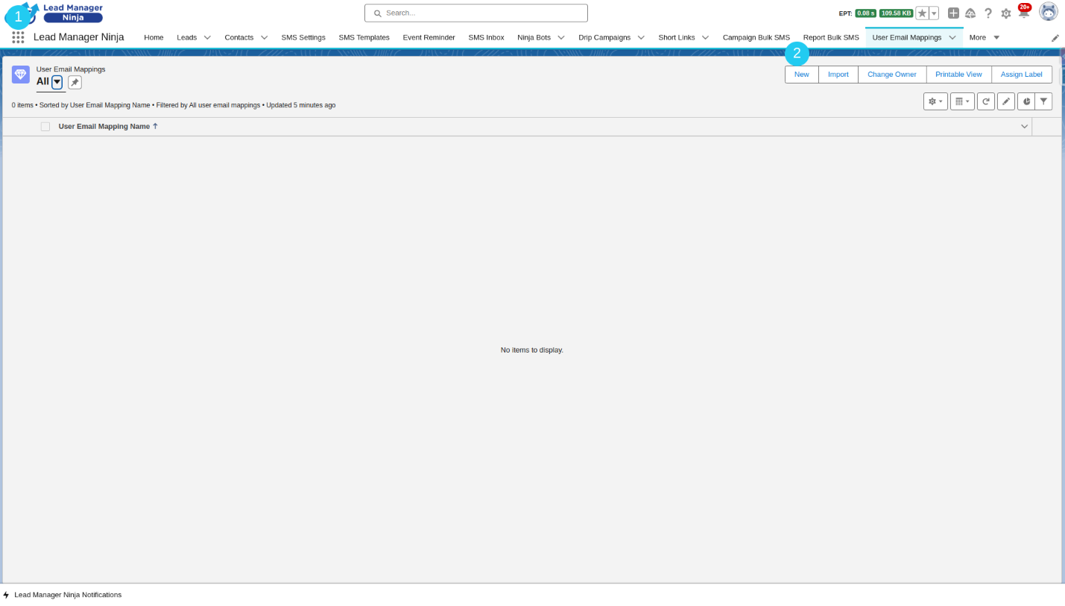Open the Campaign Bulk SMS tab
Screen dimensions: 1065x606
pyautogui.click(x=756, y=37)
